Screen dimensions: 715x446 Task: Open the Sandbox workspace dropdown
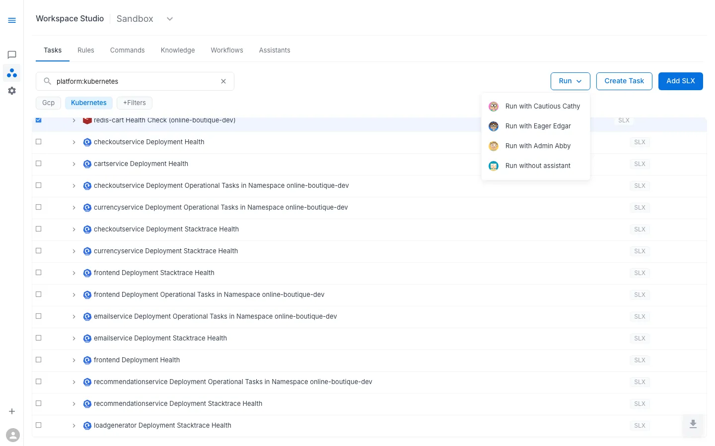(x=169, y=18)
